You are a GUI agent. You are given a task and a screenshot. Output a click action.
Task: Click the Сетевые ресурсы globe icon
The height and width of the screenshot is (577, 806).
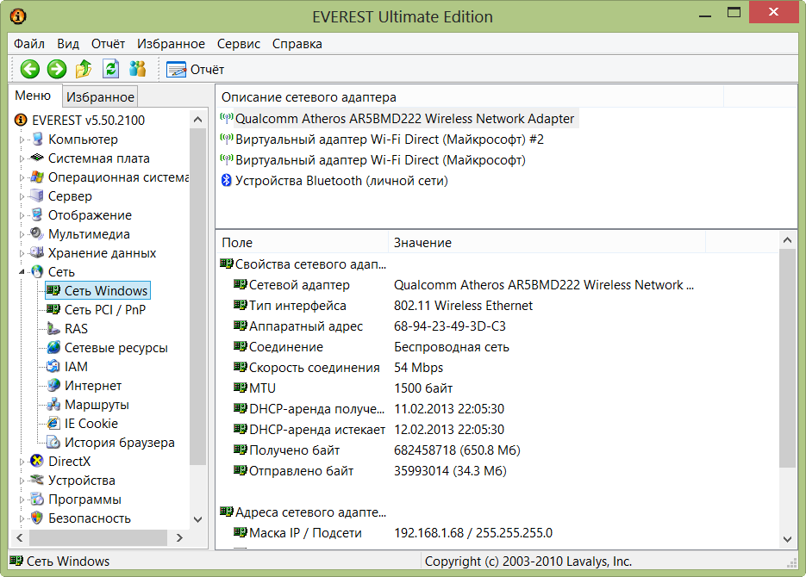(x=53, y=347)
